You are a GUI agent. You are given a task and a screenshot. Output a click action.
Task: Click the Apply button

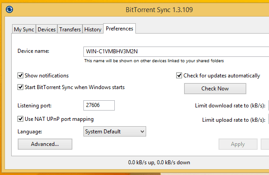pyautogui.click(x=238, y=144)
